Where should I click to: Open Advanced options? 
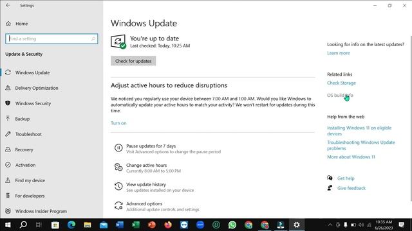144,204
